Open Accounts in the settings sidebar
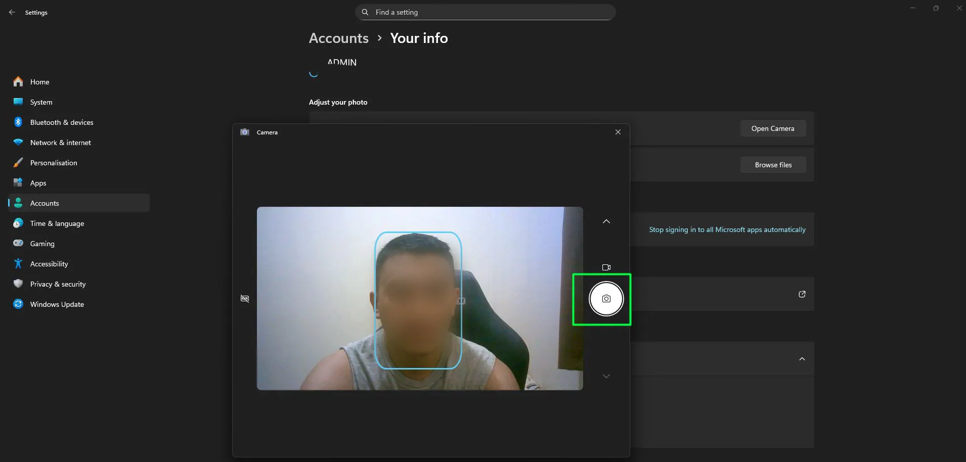966x462 pixels. coord(45,203)
